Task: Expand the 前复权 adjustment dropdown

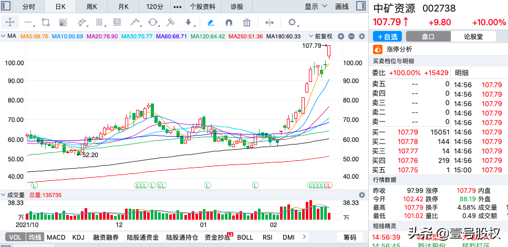Action: [324, 36]
